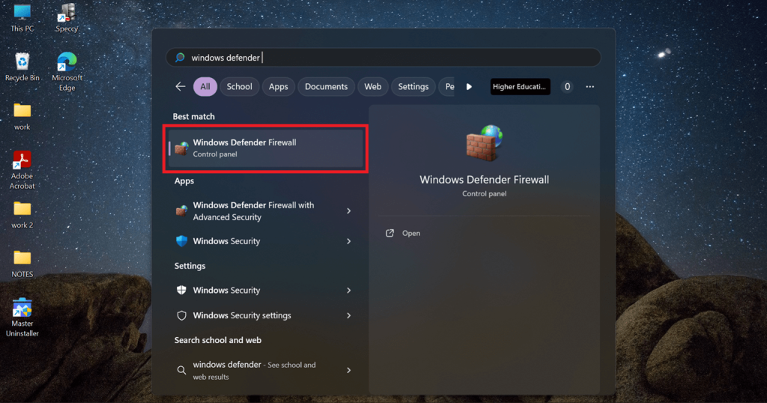The width and height of the screenshot is (767, 403).
Task: Expand chevron for Windows Security settings
Action: (x=349, y=315)
